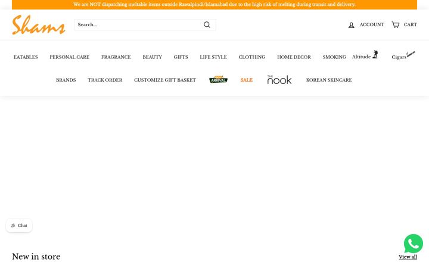This screenshot has height=268, width=429.
Task: Open the Chat widget button
Action: tap(19, 226)
